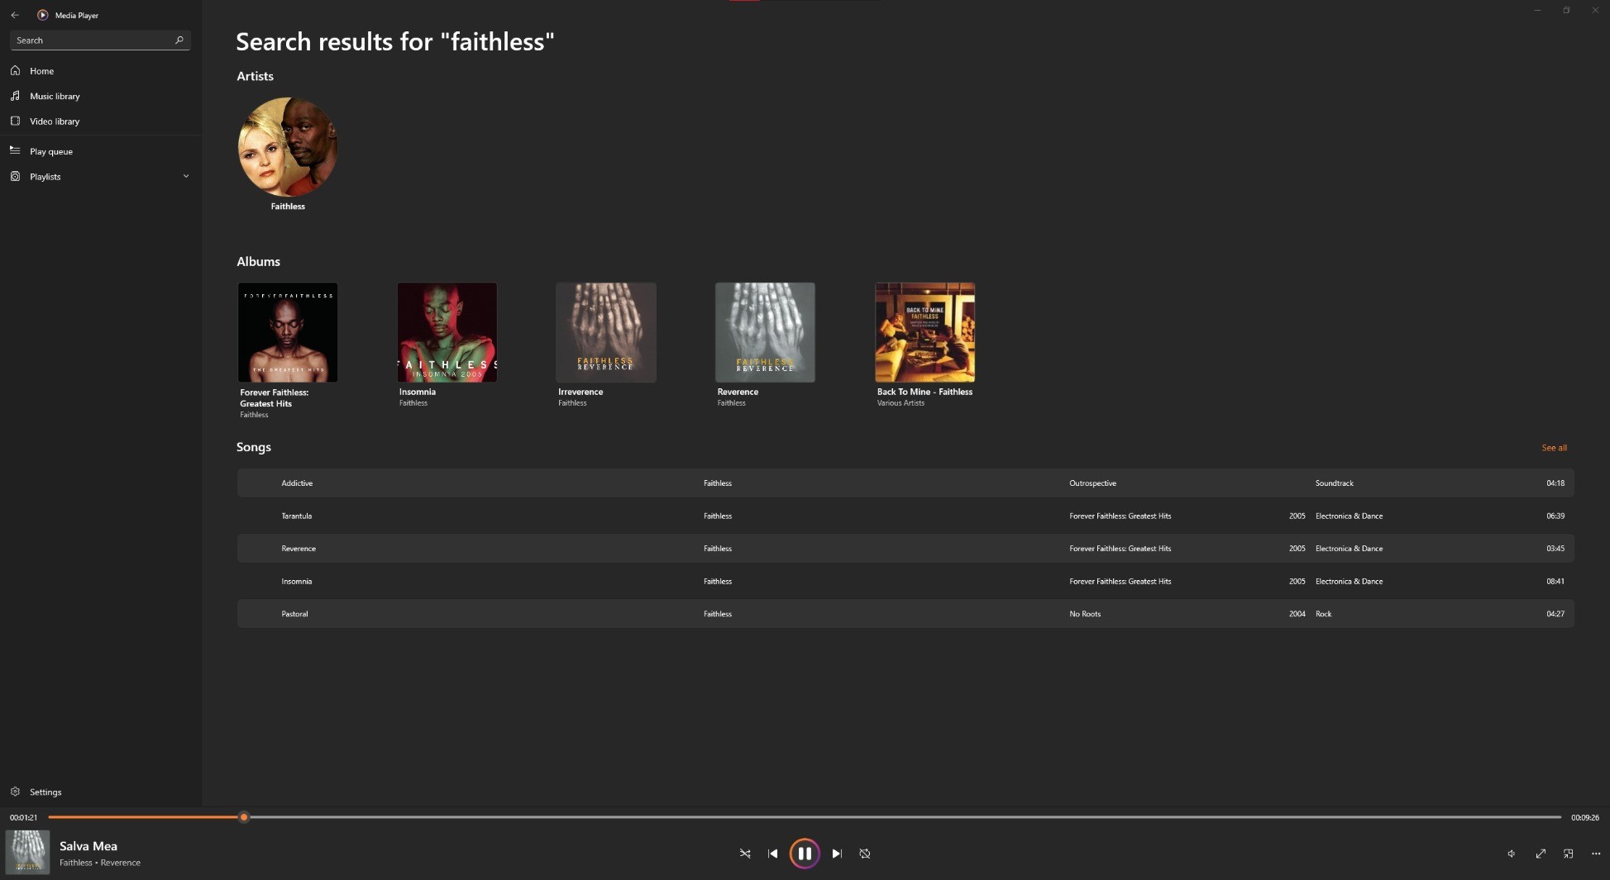Toggle shuffle playback mode
Viewport: 1610px width, 880px height.
745,854
